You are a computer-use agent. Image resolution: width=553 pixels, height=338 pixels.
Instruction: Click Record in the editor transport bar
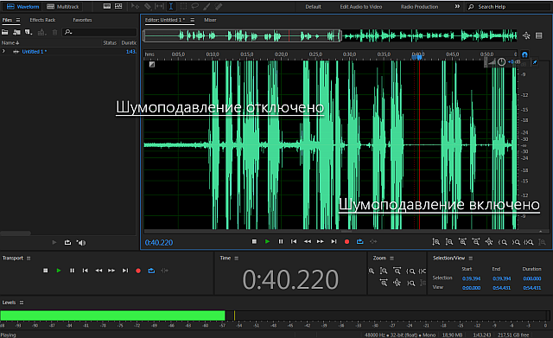(347, 242)
